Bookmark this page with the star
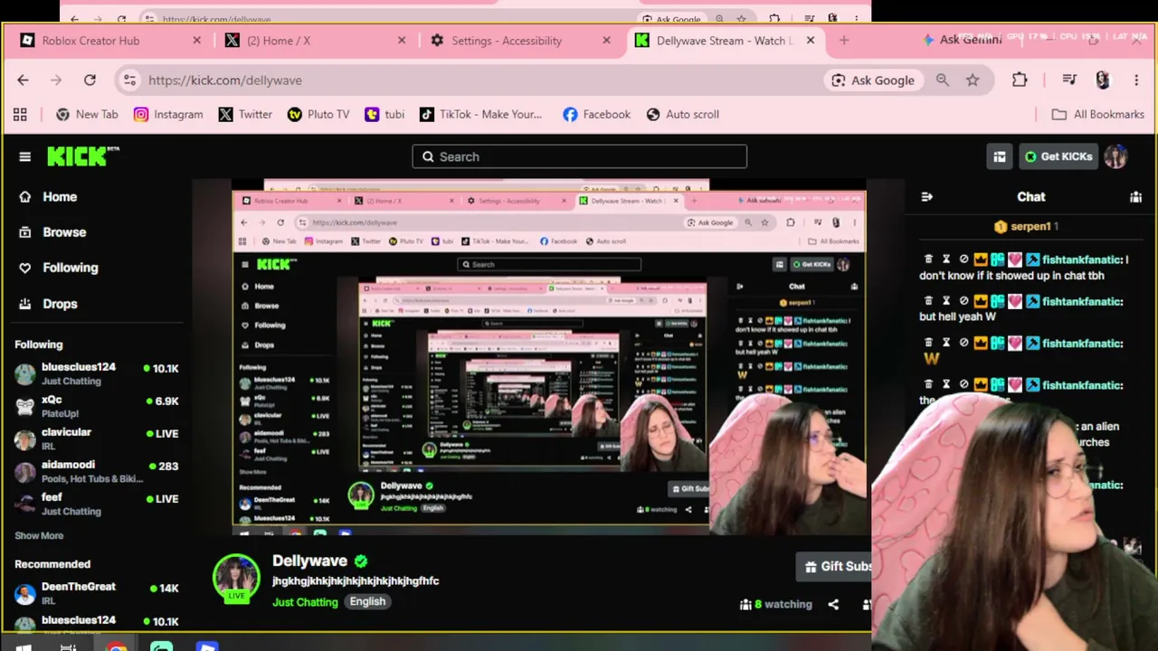The image size is (1158, 651). pyautogui.click(x=973, y=80)
